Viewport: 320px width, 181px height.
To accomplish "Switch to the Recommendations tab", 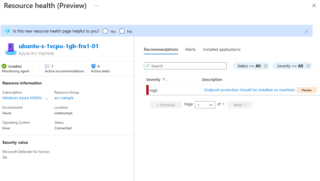I will [x=161, y=50].
